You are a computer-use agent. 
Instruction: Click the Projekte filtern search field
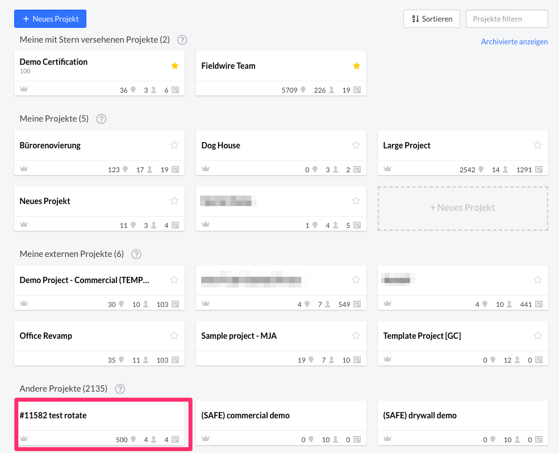click(x=506, y=19)
